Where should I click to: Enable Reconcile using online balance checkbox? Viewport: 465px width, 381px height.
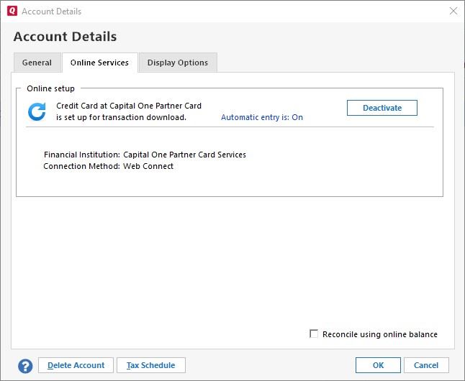[x=314, y=334]
